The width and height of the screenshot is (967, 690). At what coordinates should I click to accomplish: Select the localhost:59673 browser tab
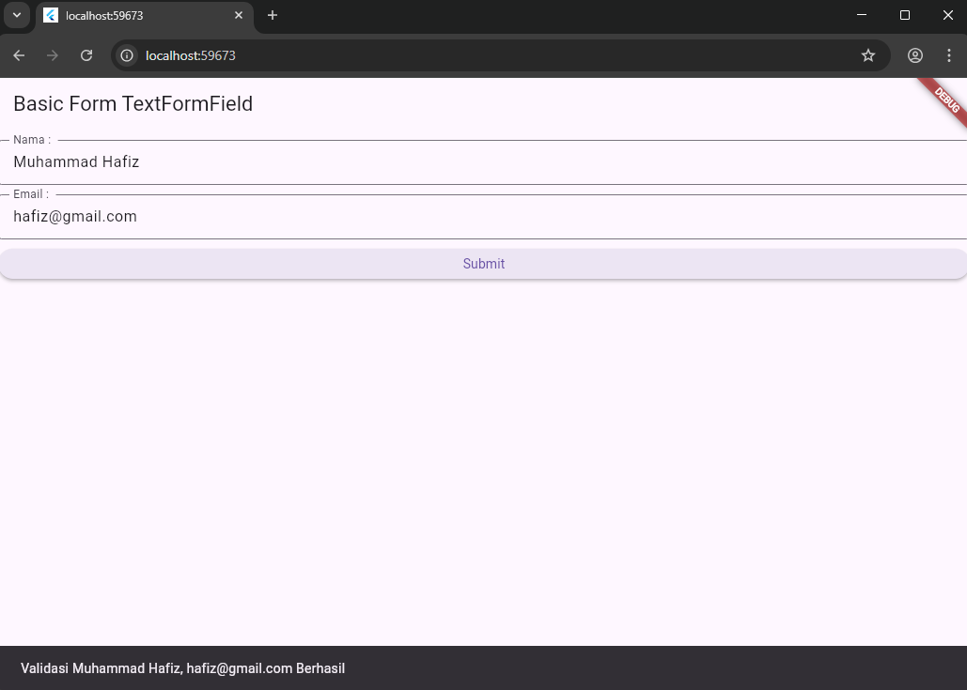pyautogui.click(x=132, y=16)
